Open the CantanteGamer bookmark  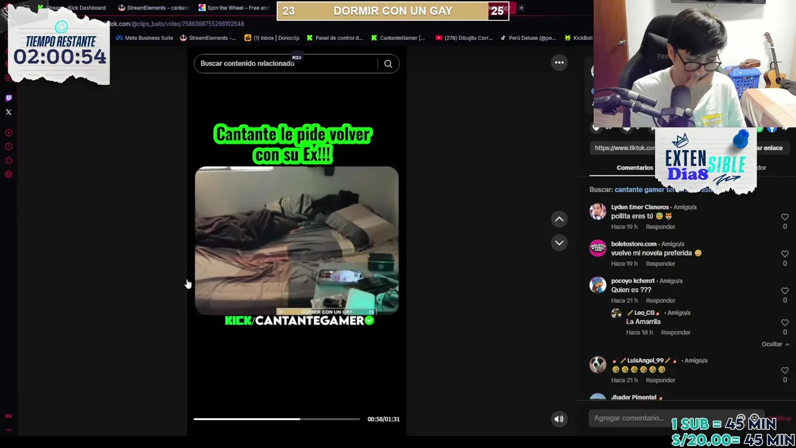pyautogui.click(x=398, y=38)
